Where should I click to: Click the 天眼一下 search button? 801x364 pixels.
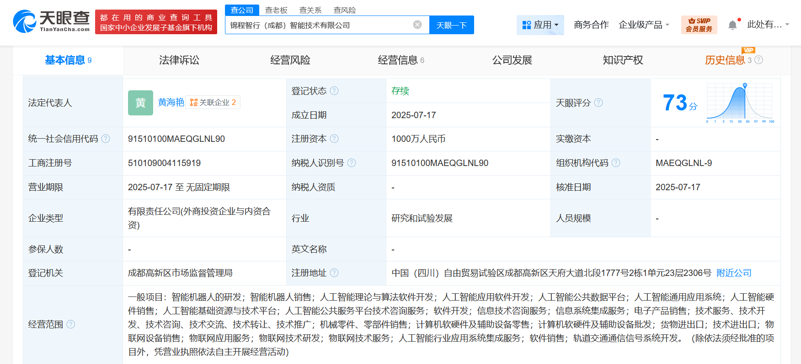point(452,25)
